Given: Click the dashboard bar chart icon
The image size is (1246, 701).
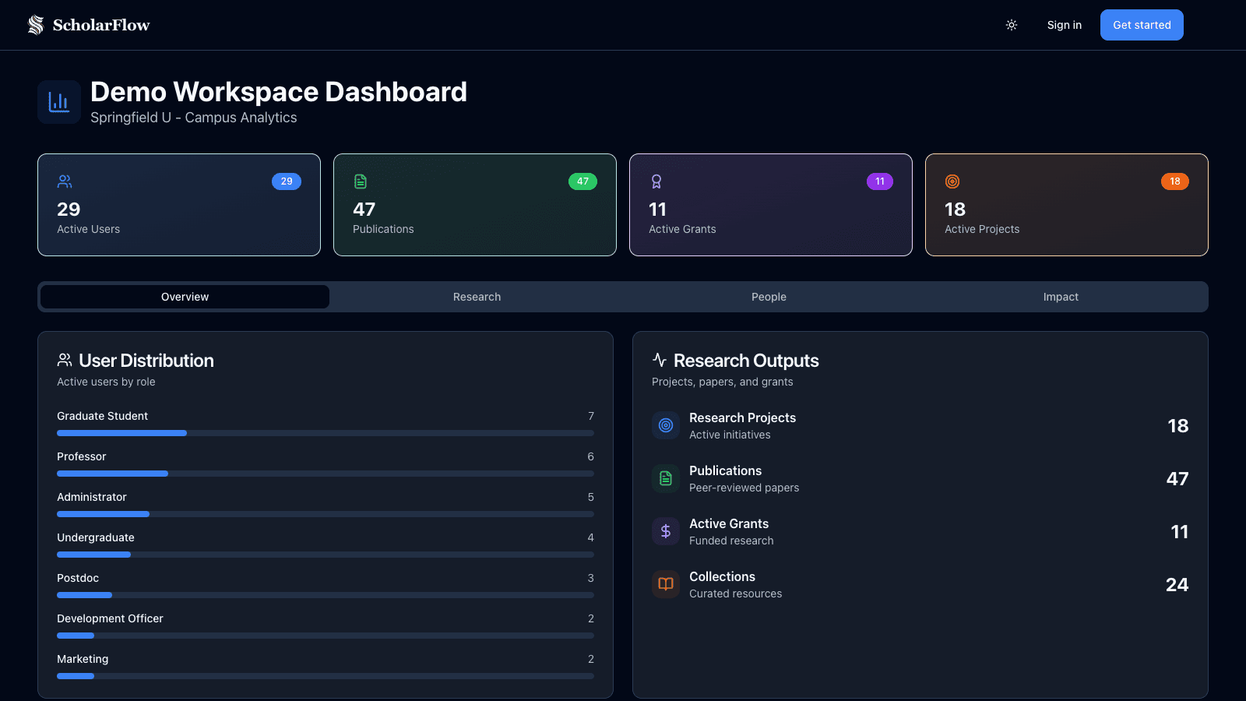Looking at the screenshot, I should [59, 102].
